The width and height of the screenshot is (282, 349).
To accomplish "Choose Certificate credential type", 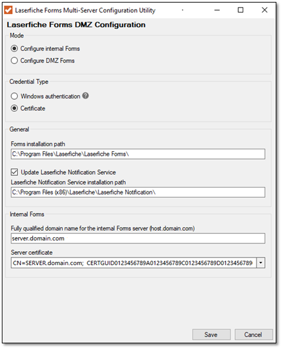I will (x=14, y=109).
